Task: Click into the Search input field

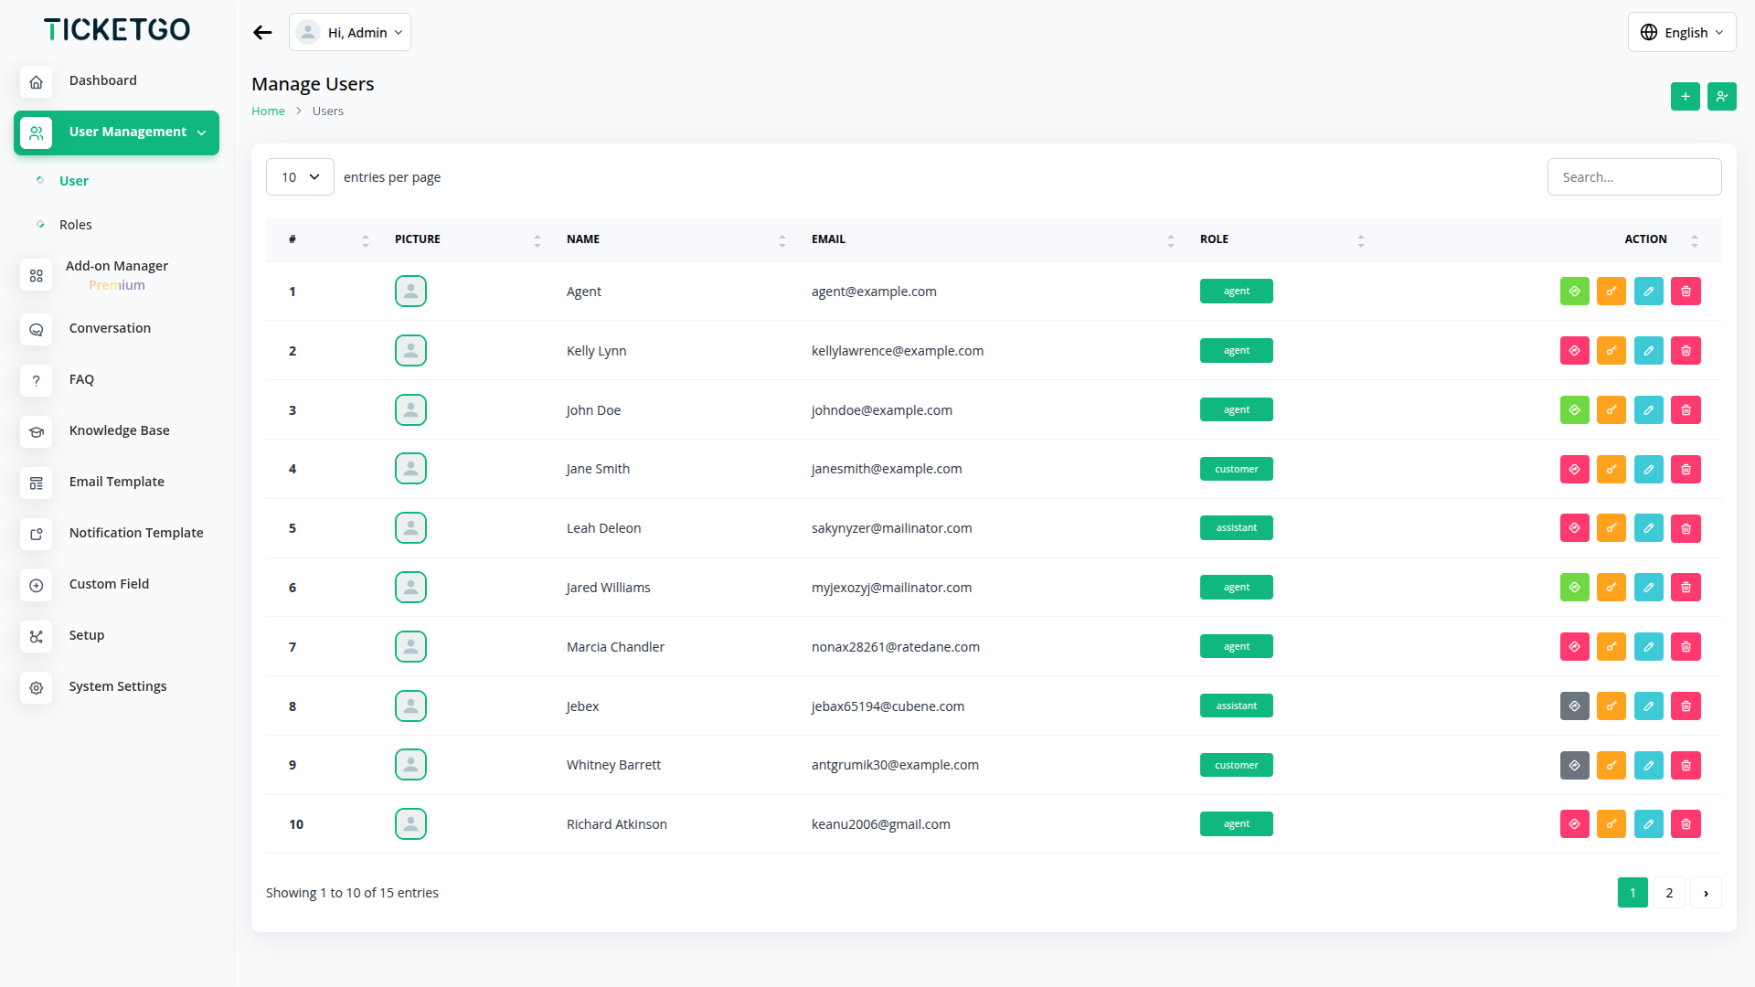Action: pos(1633,177)
